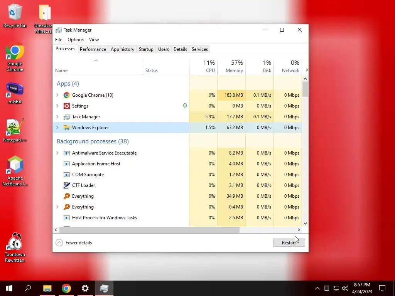Sort by the Network column header

(x=288, y=67)
